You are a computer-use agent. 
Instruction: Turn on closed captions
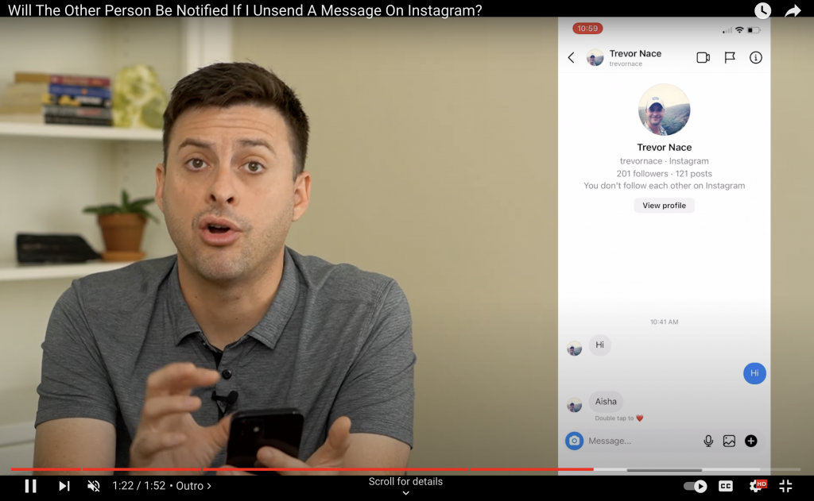(x=726, y=486)
